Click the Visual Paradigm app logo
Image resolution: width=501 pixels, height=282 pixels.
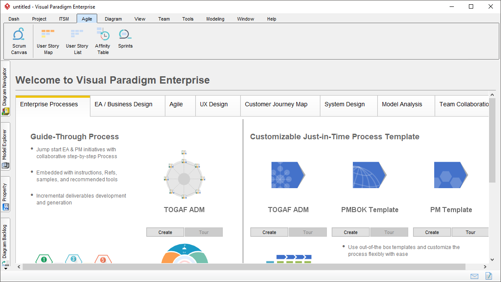click(x=7, y=6)
